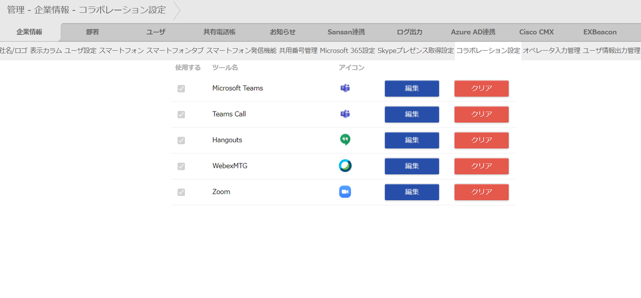Edit the Zoom entry
Screen dimensions: 641x298
coord(412,192)
